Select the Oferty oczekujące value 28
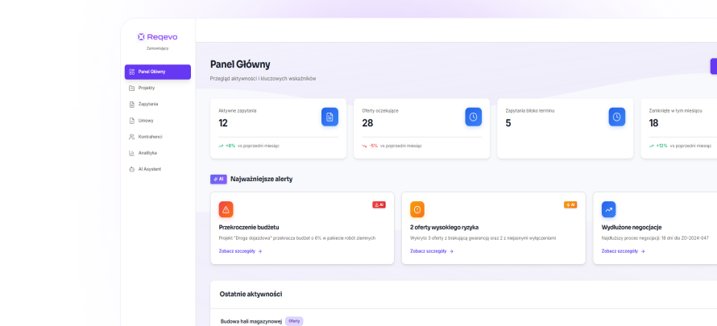Image resolution: width=717 pixels, height=326 pixels. pyautogui.click(x=367, y=123)
